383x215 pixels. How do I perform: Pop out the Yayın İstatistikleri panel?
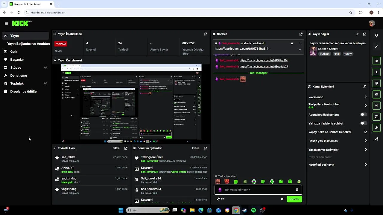(205, 34)
